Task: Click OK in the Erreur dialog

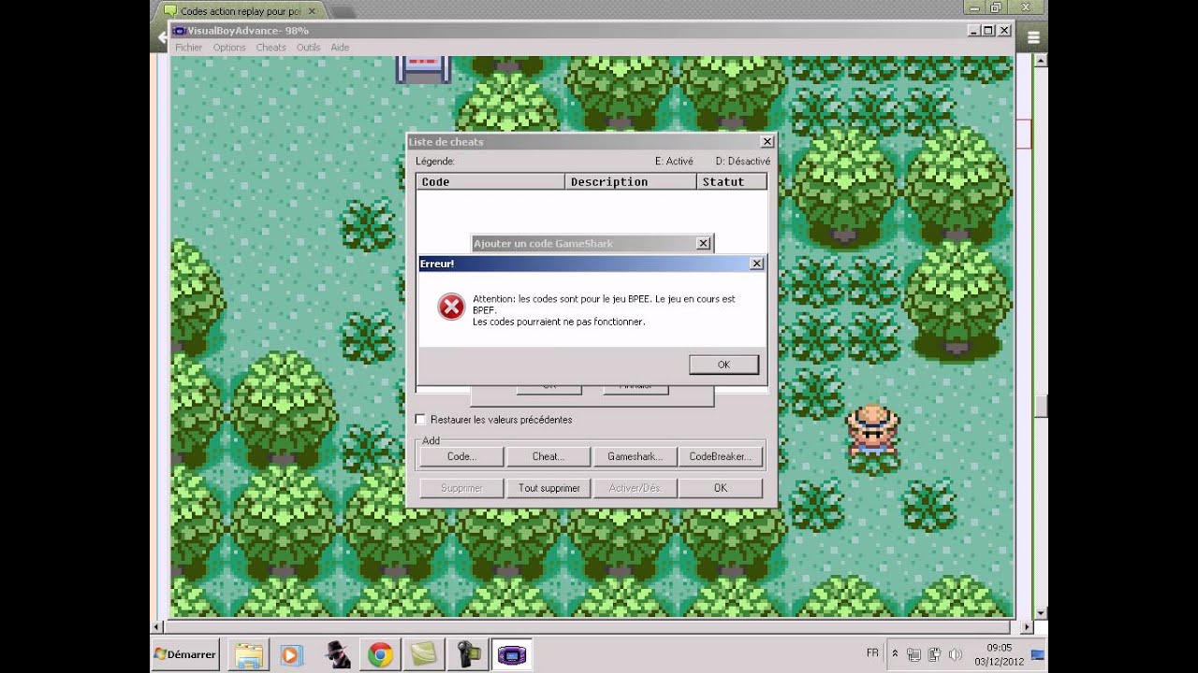Action: tap(723, 365)
